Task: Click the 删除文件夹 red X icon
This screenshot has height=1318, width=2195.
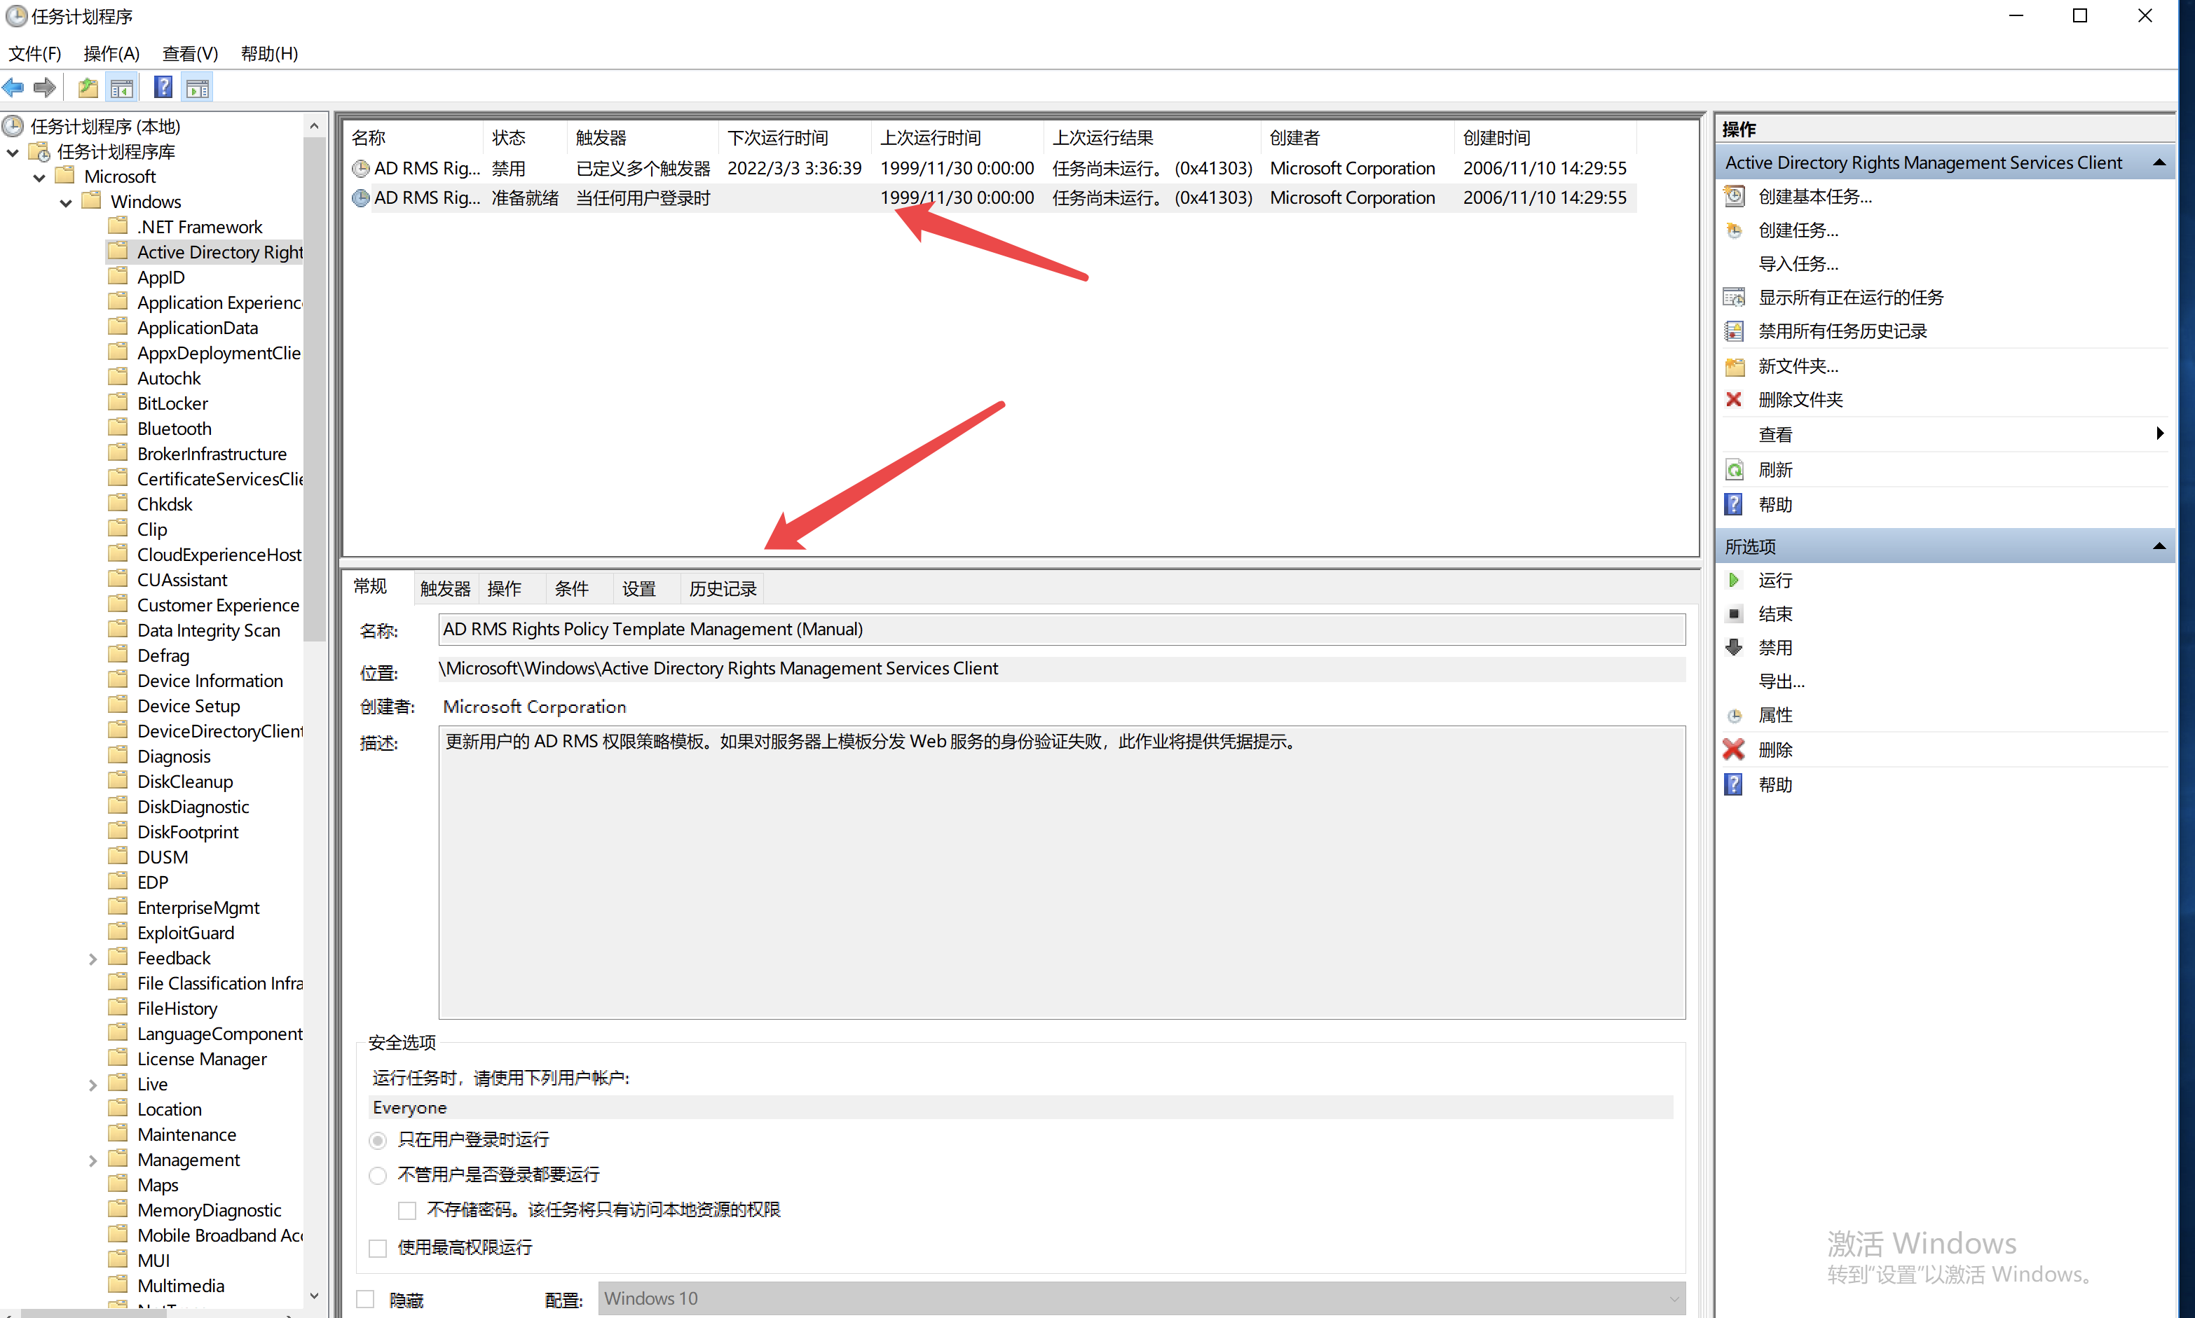Action: [x=1733, y=400]
